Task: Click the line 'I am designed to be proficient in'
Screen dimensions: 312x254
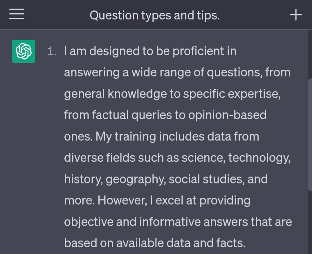Action: (x=150, y=51)
